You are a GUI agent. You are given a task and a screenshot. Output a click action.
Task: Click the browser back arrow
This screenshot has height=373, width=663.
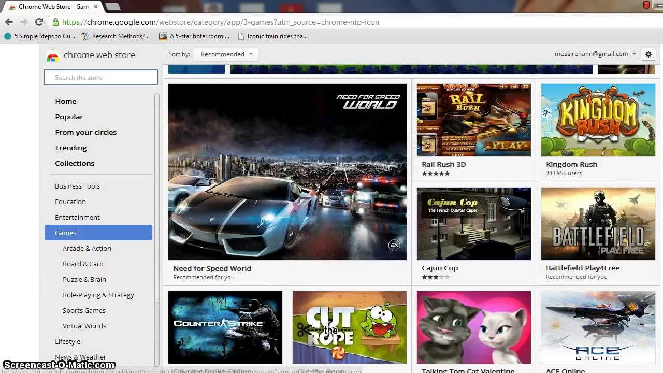click(9, 22)
